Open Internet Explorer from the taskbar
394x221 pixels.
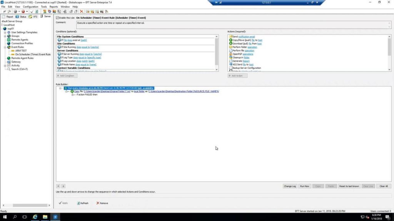[x=35, y=217]
